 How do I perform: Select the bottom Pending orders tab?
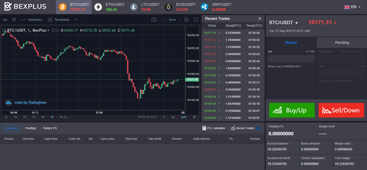pos(31,128)
